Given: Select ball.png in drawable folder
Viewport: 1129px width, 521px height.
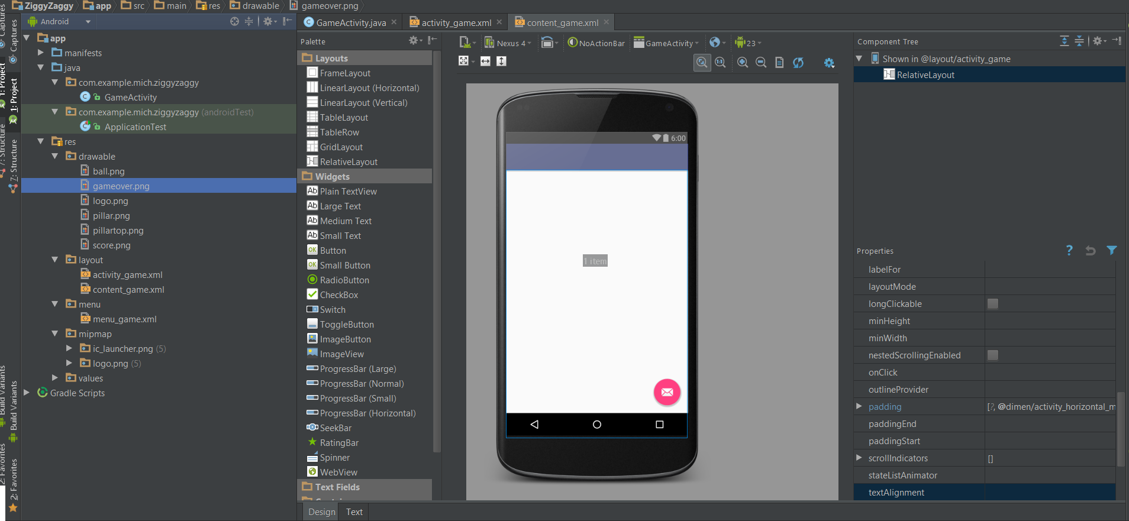Looking at the screenshot, I should (x=102, y=171).
